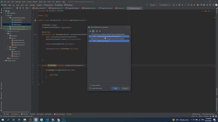Expand Gradle Scripts node

click(x=4, y=61)
